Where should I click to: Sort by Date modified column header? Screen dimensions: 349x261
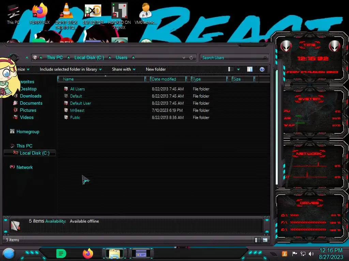pos(168,79)
